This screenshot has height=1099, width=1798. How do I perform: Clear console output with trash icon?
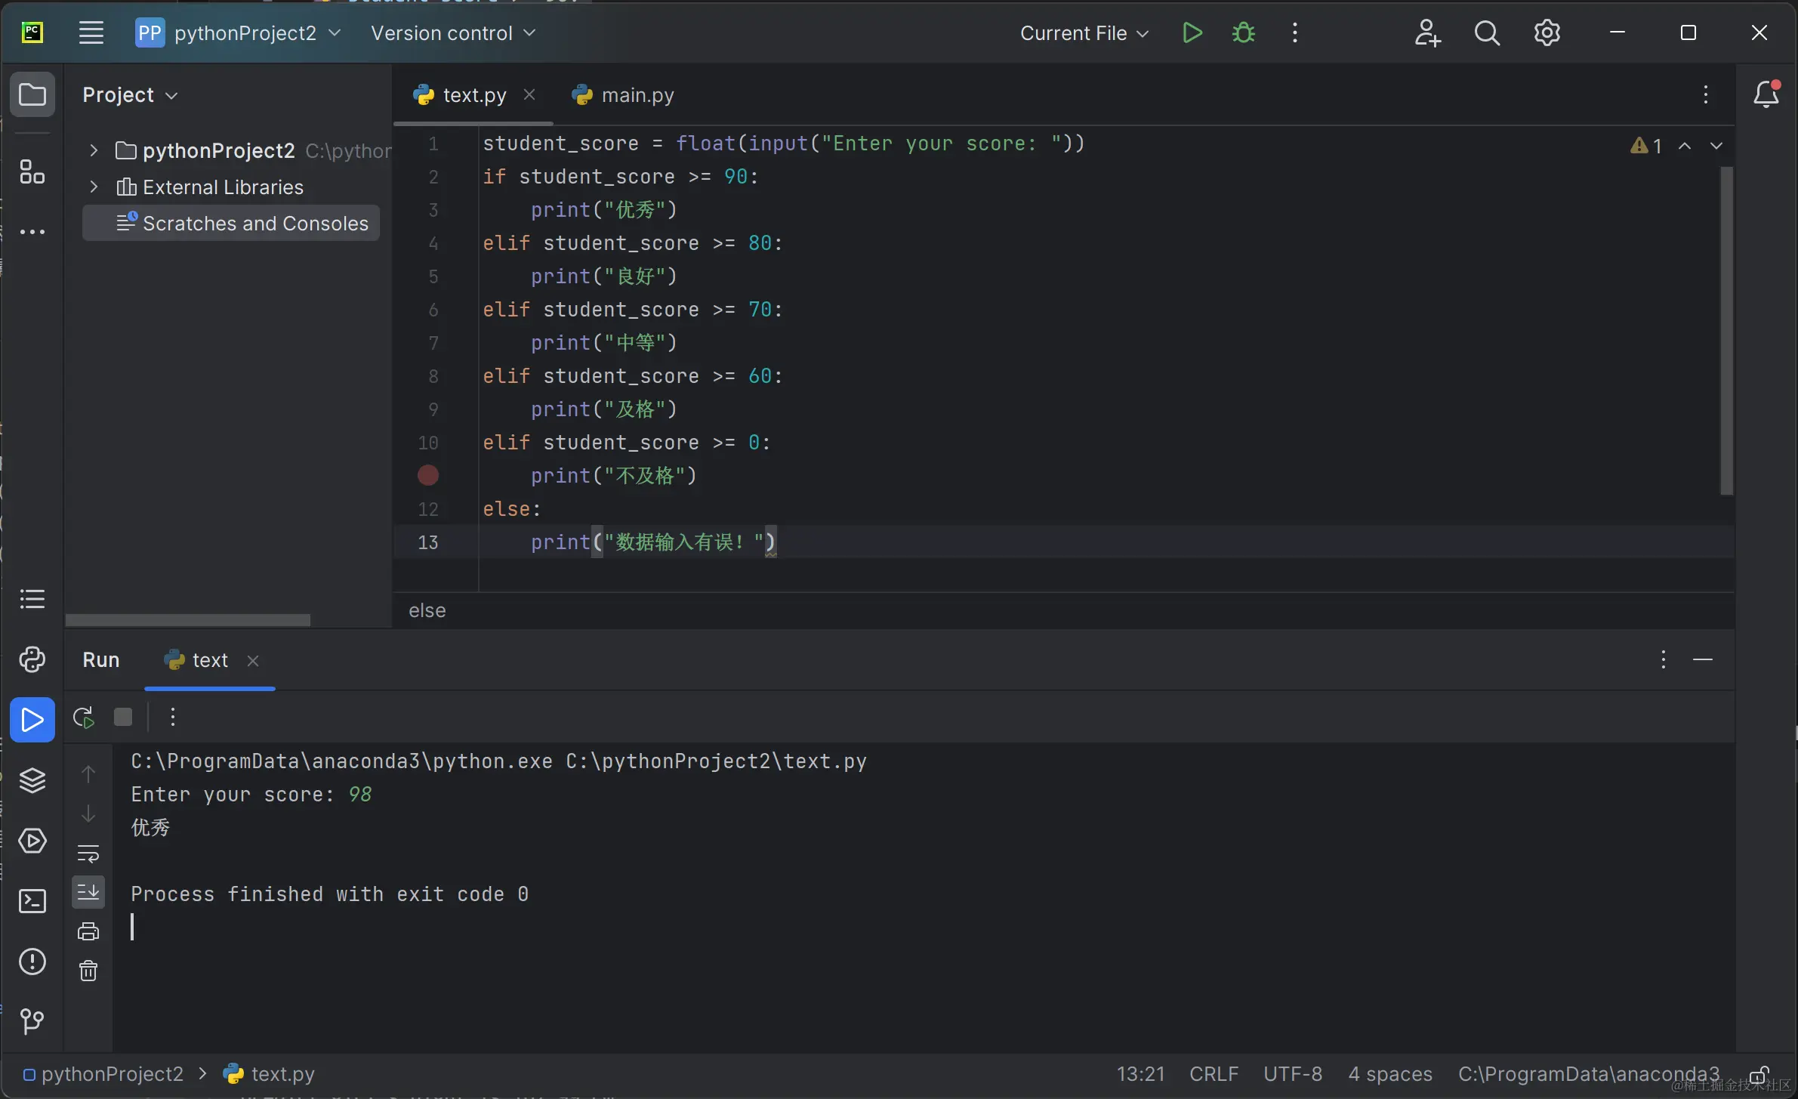(88, 971)
